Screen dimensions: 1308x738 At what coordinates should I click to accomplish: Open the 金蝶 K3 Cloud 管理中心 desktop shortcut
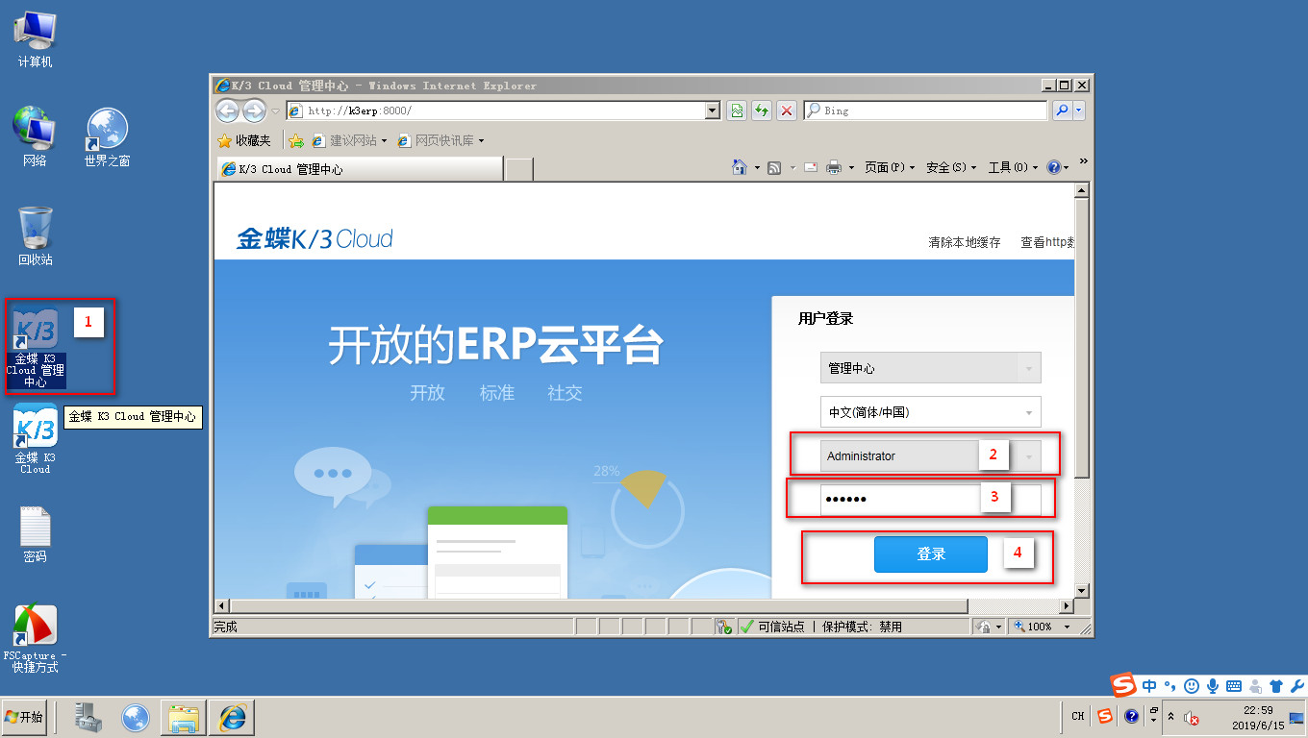coord(36,347)
